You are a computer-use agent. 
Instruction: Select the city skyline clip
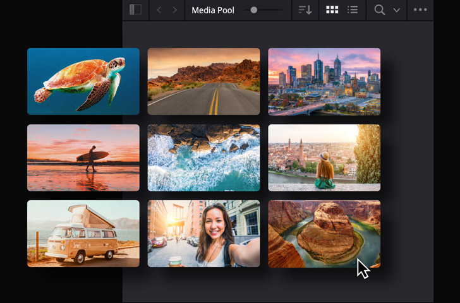click(324, 81)
